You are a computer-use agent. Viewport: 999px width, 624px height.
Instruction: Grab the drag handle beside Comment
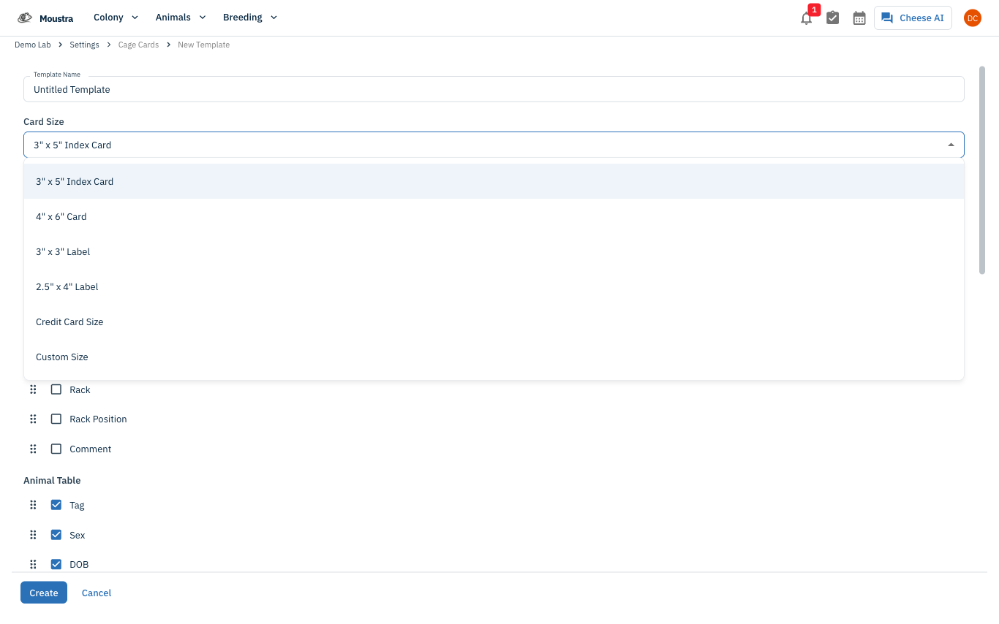click(33, 449)
